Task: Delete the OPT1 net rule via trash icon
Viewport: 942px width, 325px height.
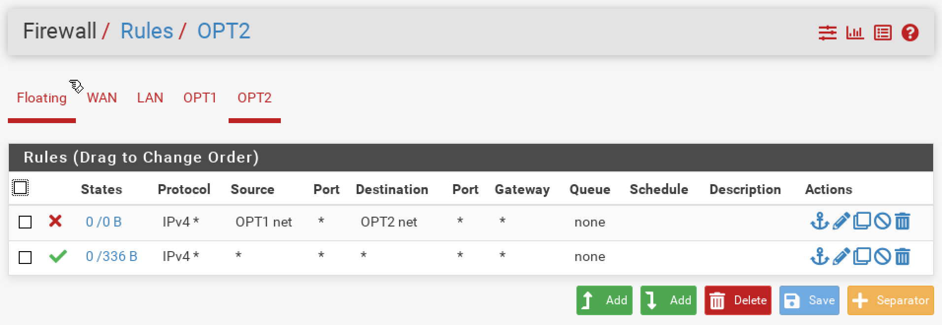Action: (x=902, y=221)
